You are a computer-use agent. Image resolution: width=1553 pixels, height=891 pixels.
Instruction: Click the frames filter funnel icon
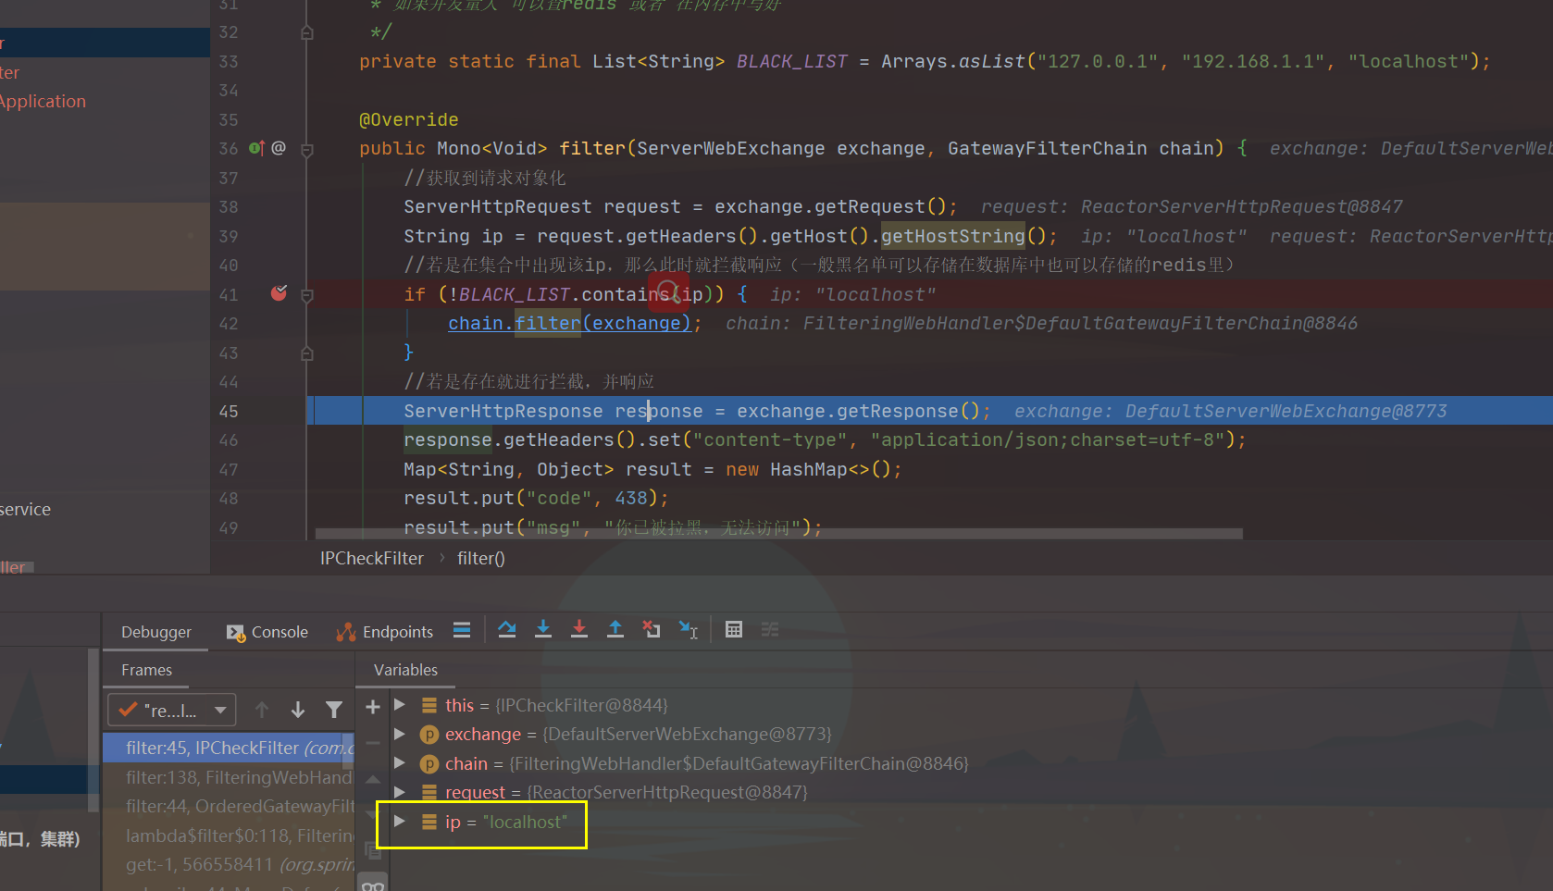[x=334, y=710]
